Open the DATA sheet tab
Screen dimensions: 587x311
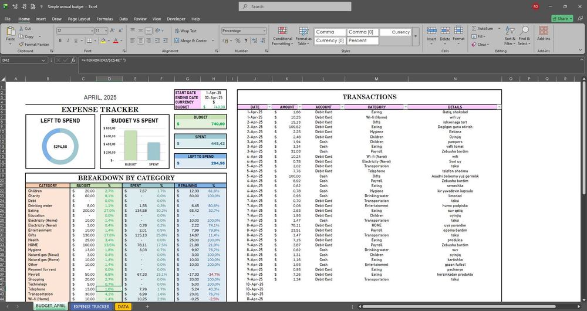[x=123, y=306]
